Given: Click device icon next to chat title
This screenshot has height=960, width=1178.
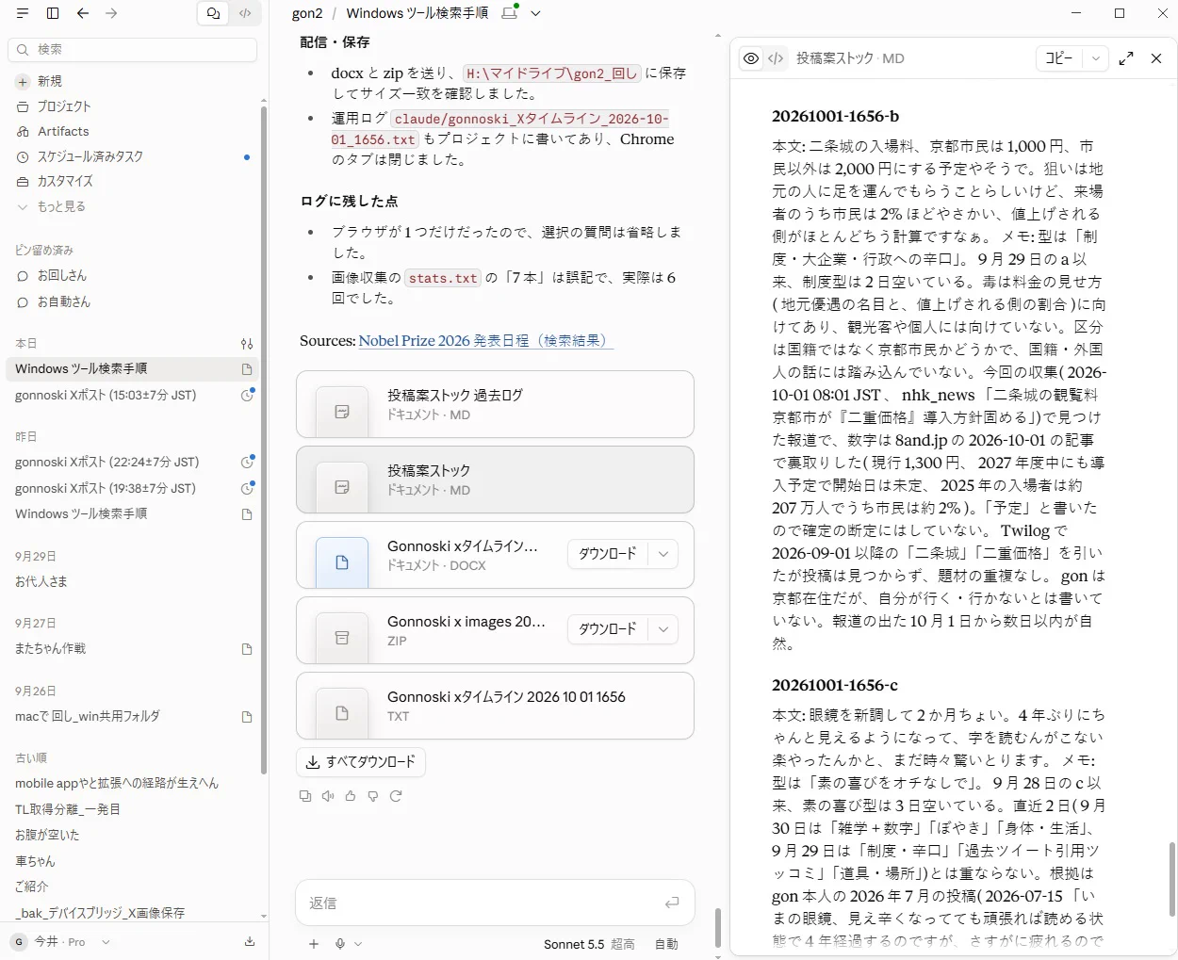Looking at the screenshot, I should (x=510, y=13).
